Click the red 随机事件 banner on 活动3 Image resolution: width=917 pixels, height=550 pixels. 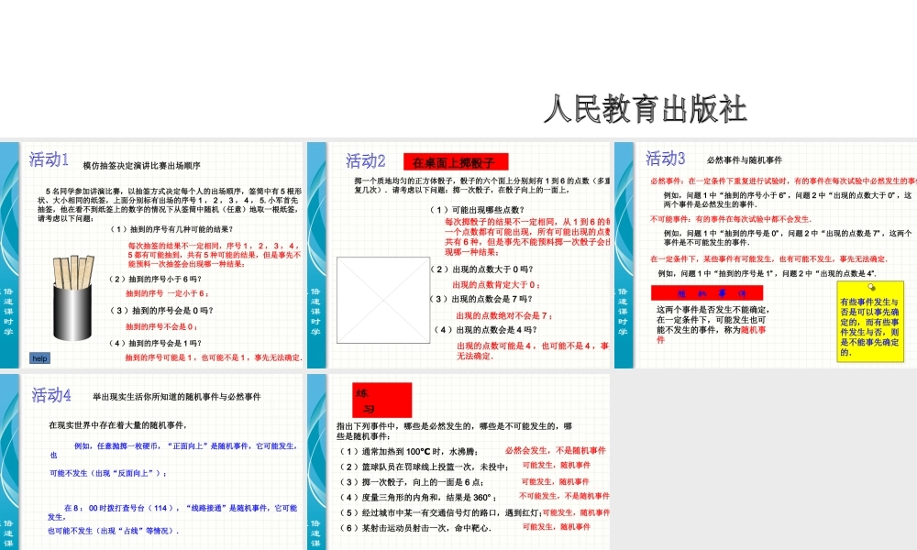[706, 294]
